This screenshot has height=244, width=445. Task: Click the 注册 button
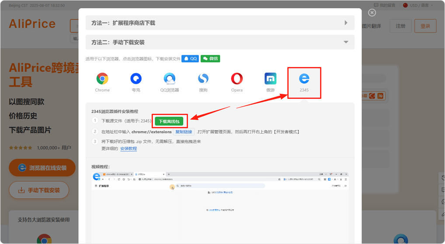pyautogui.click(x=400, y=26)
